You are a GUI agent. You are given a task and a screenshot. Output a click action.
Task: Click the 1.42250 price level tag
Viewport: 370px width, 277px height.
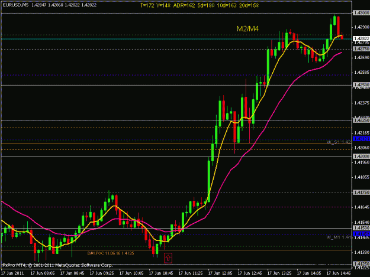361,120
